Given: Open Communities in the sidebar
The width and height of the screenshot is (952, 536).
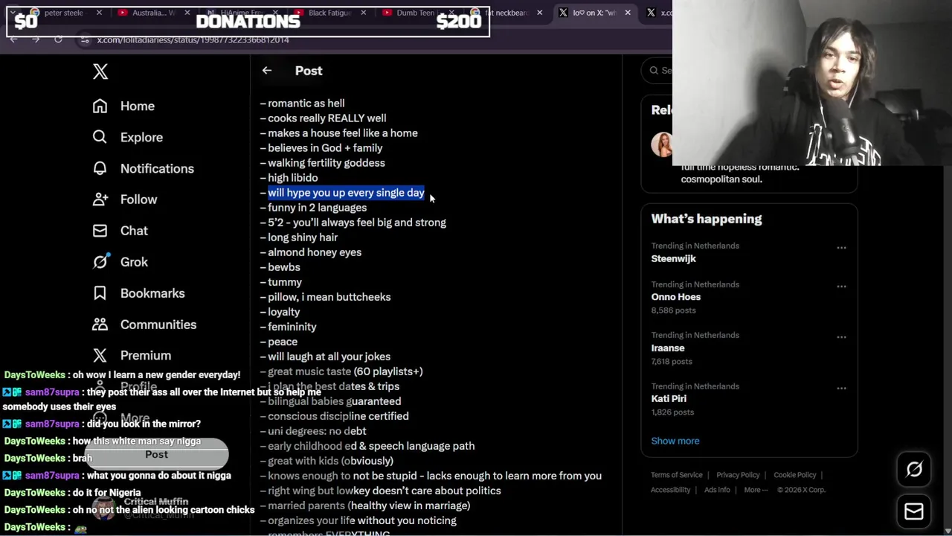Looking at the screenshot, I should [144, 325].
